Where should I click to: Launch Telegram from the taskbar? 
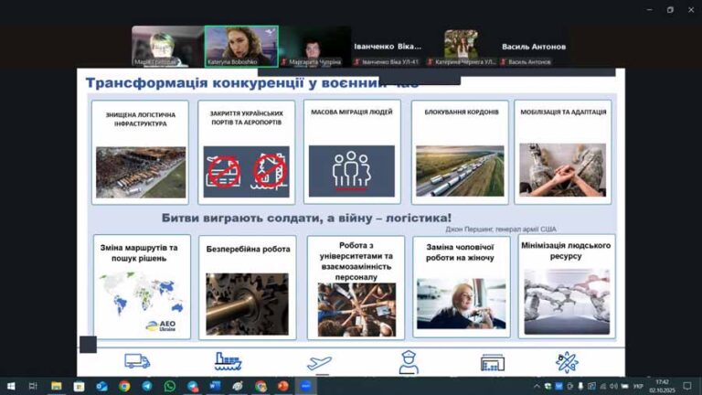pyautogui.click(x=146, y=386)
